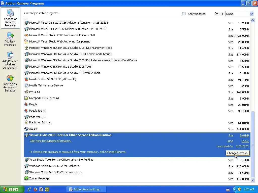Launch Firefox from the quick launch bar

click(35, 189)
